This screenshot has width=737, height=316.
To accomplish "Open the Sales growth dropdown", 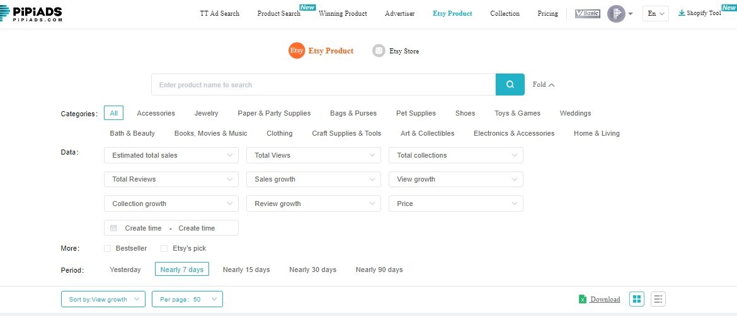I will [x=314, y=179].
